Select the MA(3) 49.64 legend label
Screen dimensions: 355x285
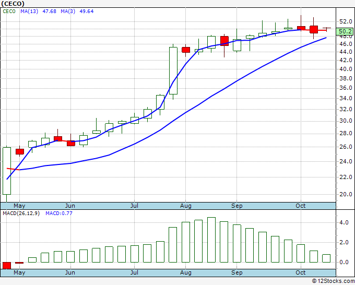(x=67, y=10)
